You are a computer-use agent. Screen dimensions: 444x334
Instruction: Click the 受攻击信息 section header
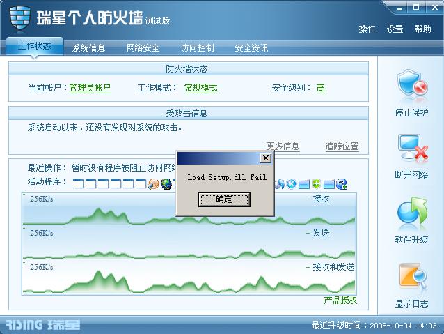[189, 113]
